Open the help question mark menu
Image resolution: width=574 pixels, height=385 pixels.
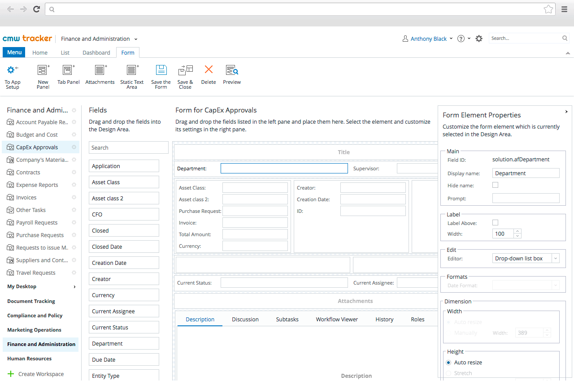tap(464, 39)
